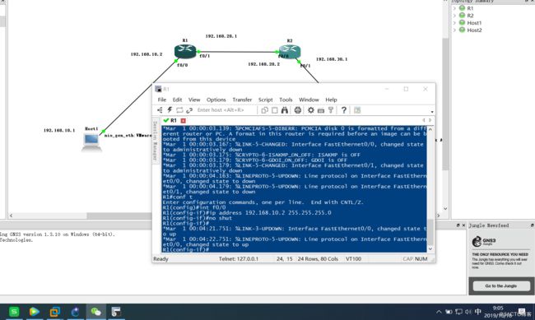Click the SecureCRT window title icon
535x320 pixels.
tap(158, 89)
